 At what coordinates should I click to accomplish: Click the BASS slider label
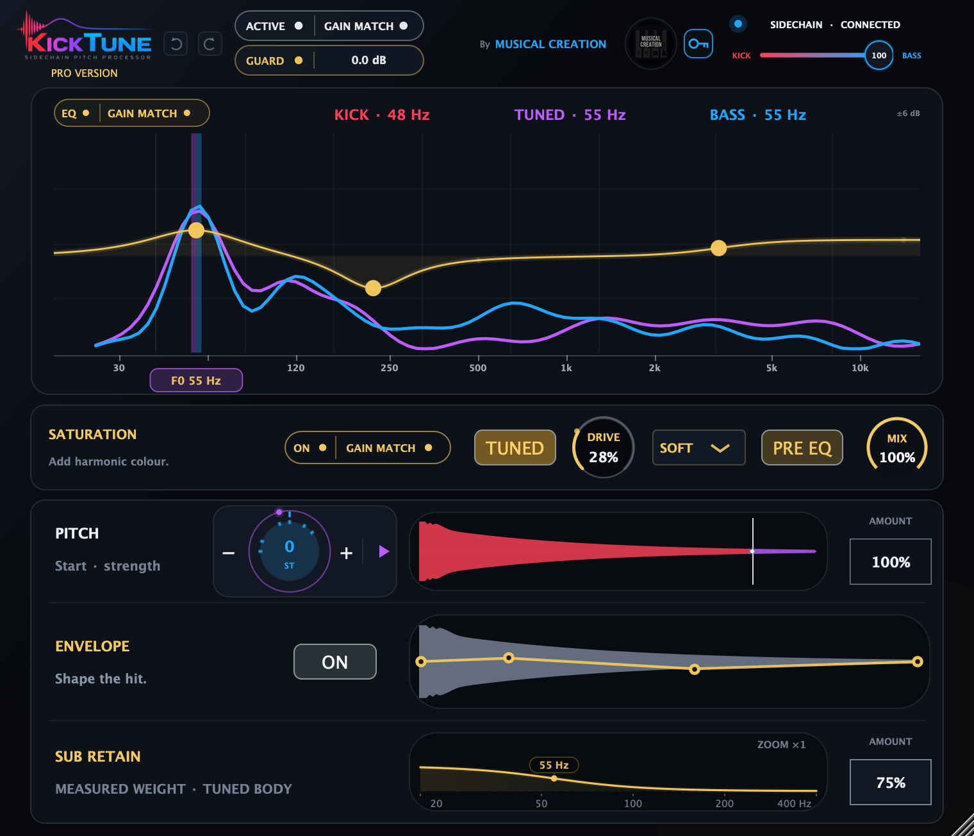pyautogui.click(x=912, y=56)
